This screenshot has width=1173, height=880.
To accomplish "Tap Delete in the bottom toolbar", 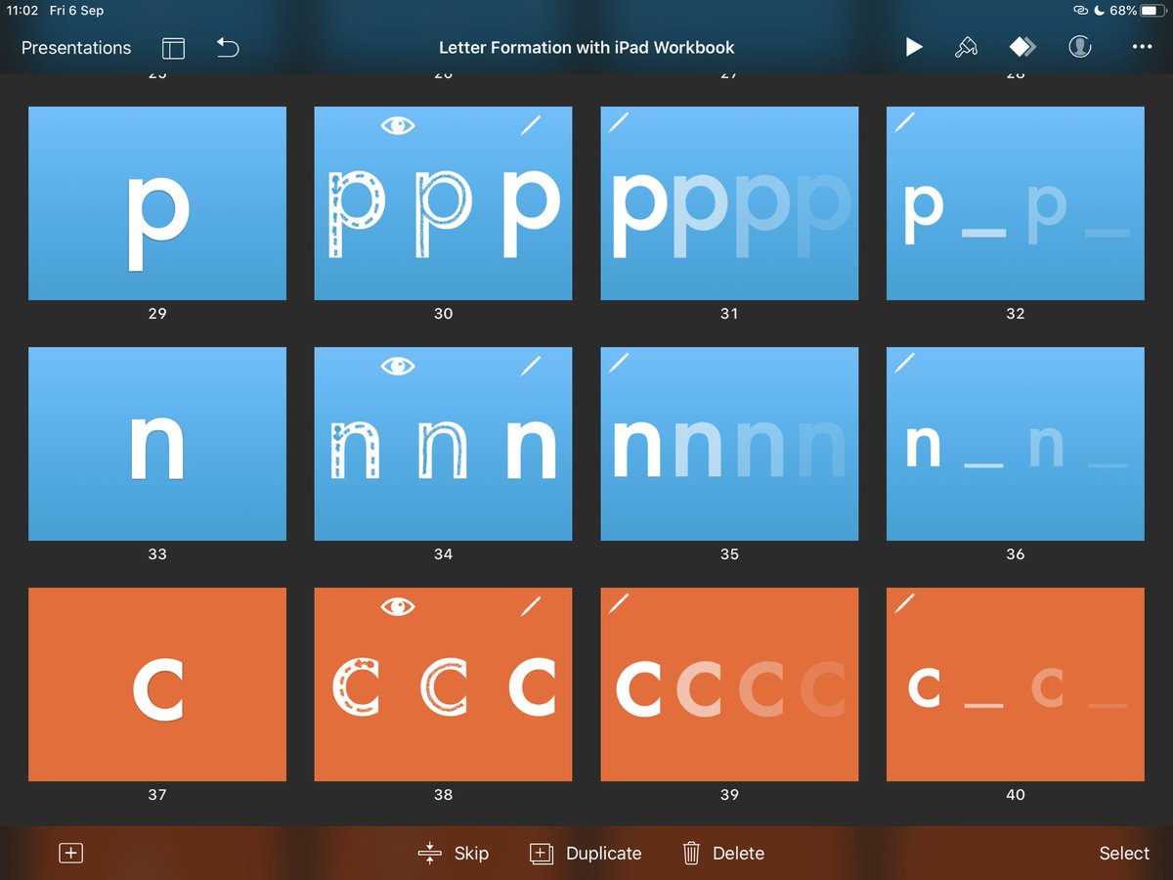I will [723, 854].
